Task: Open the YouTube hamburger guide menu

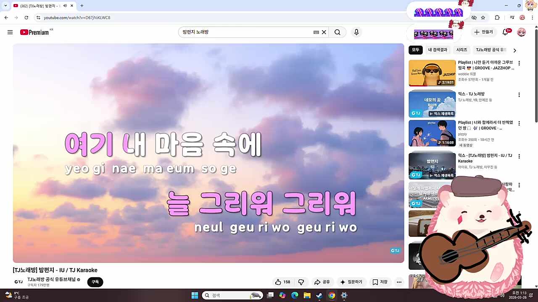Action: (x=10, y=32)
